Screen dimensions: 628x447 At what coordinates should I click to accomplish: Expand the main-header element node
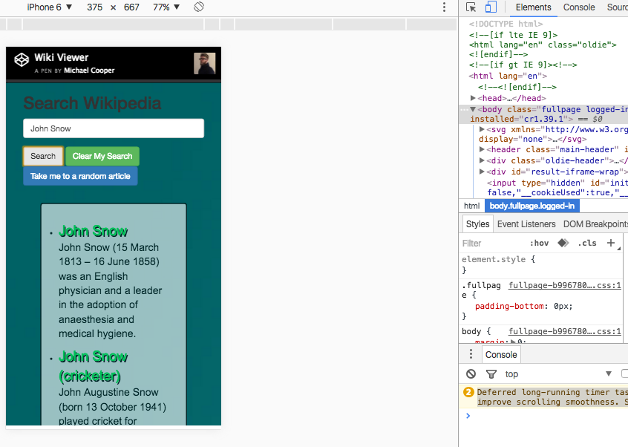483,149
